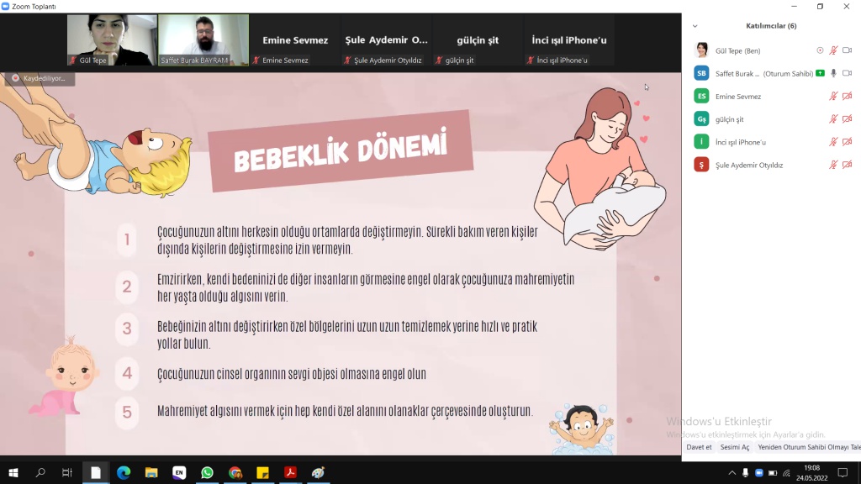Click the Davet et button

pyautogui.click(x=699, y=447)
